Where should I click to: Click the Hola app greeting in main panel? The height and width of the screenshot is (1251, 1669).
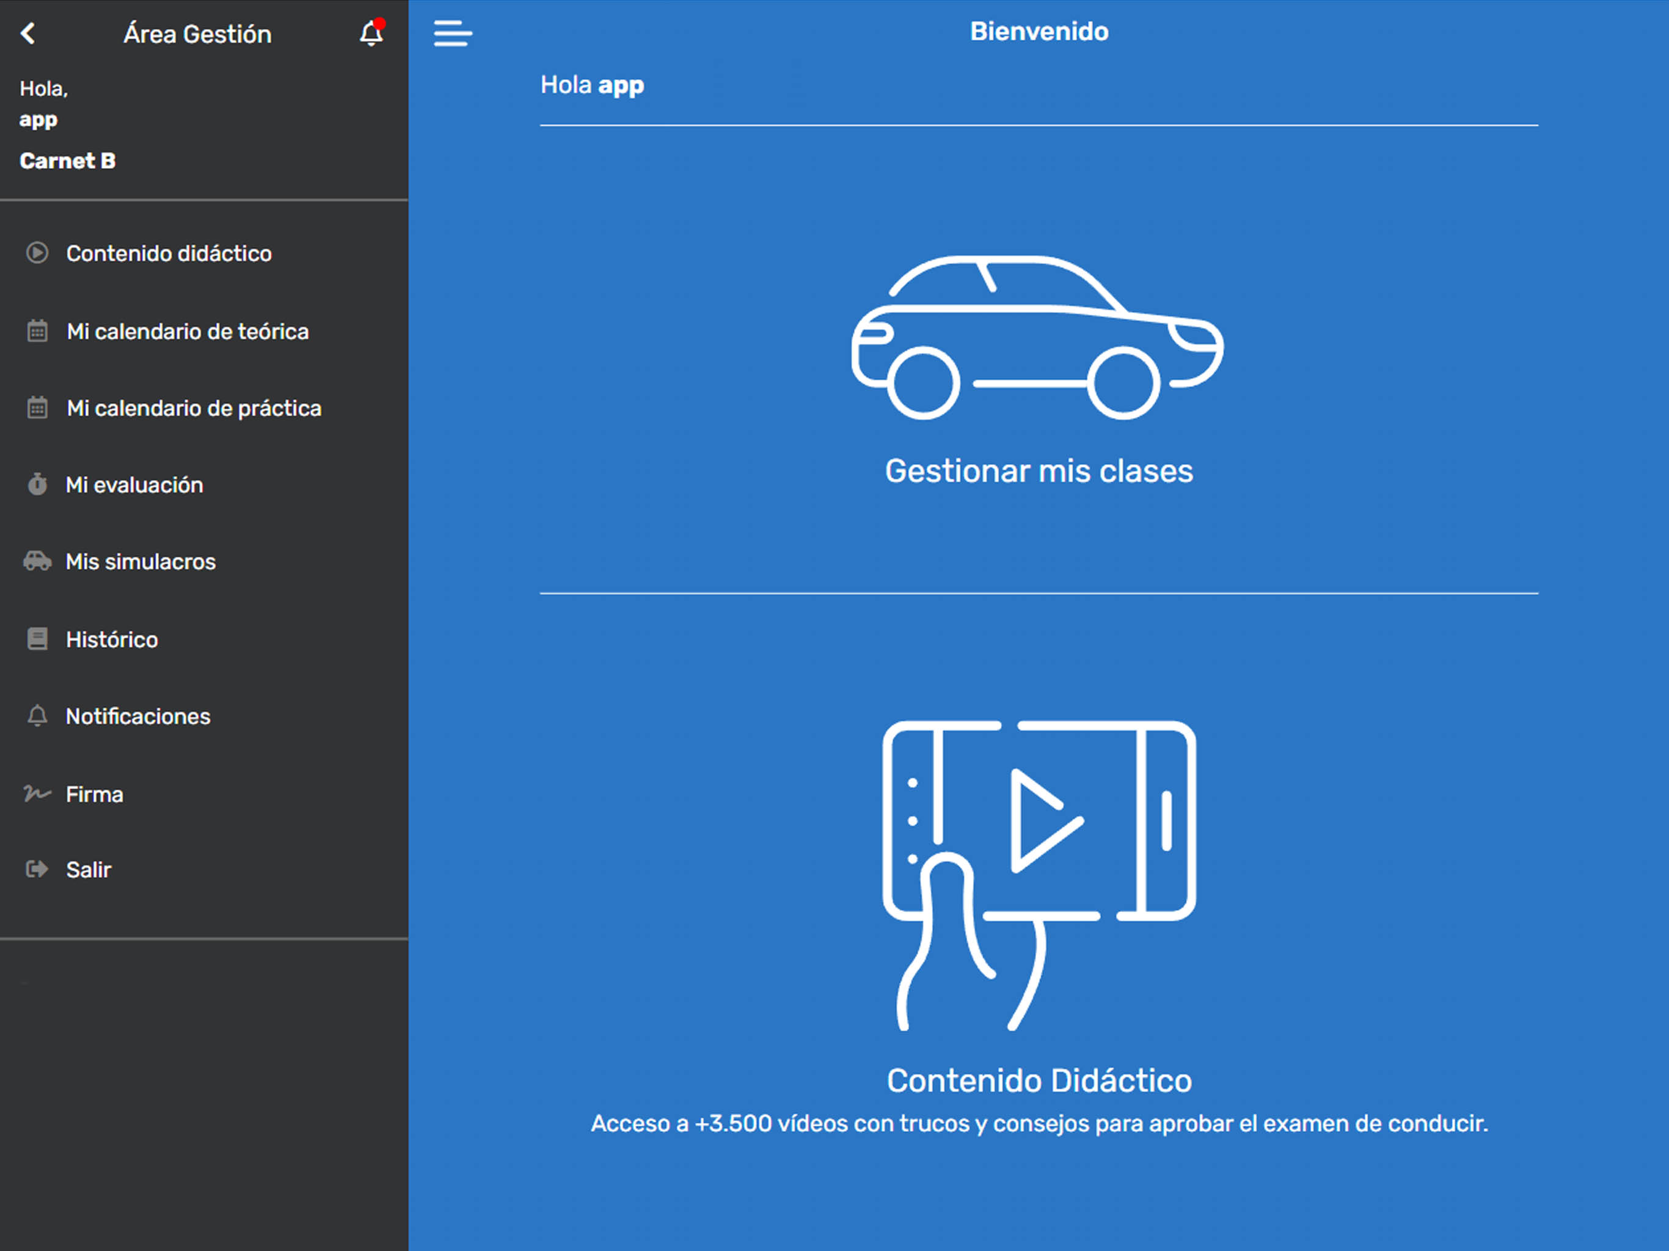coord(593,86)
